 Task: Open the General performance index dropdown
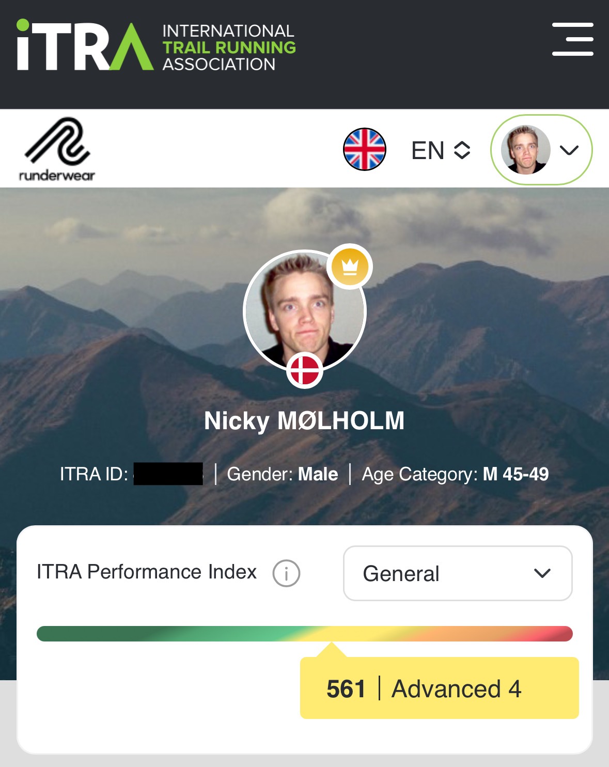coord(458,573)
